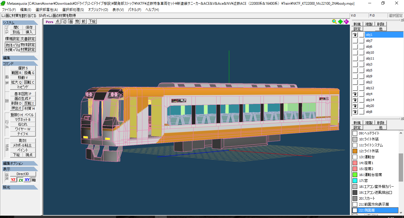
Task: Toggle 点 (points) display in viewport header
Action: [x=57, y=21]
